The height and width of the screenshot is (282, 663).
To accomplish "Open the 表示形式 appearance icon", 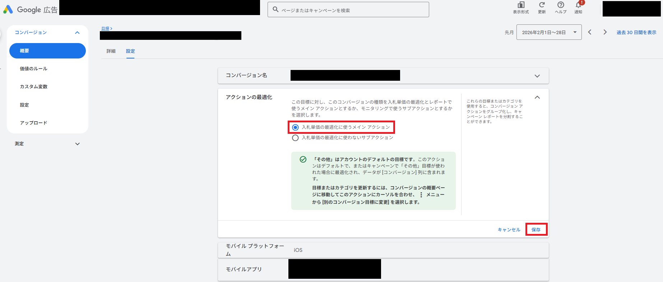I will tap(521, 5).
